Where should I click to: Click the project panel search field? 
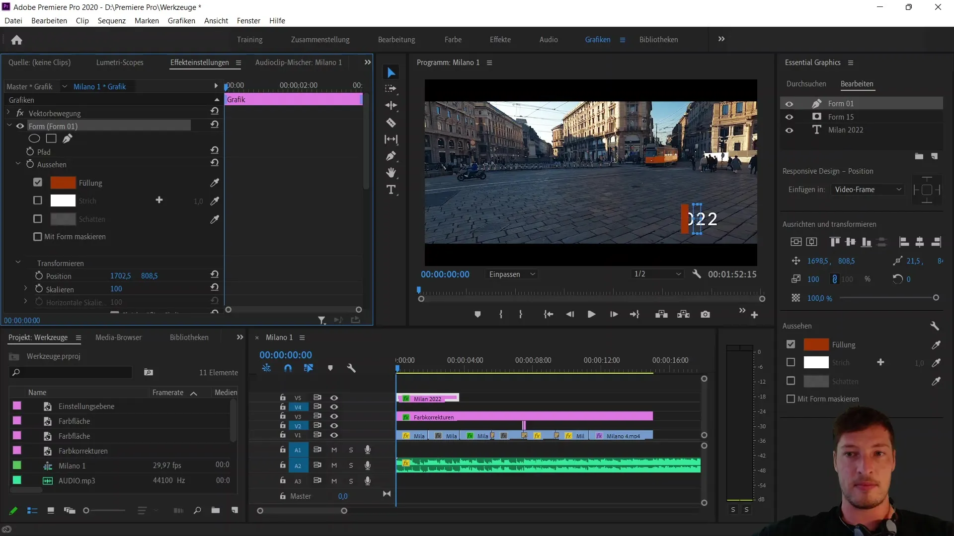[71, 372]
